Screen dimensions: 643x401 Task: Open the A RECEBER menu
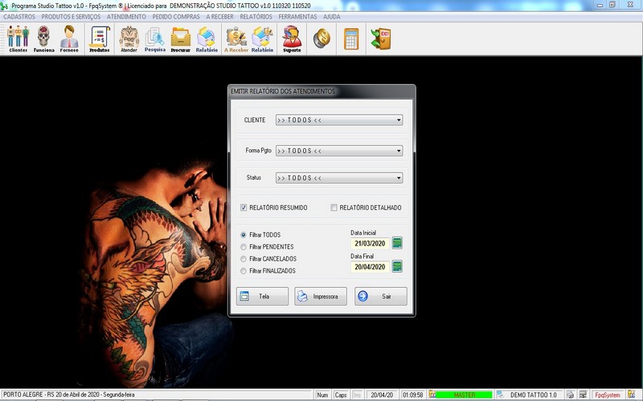pos(219,17)
